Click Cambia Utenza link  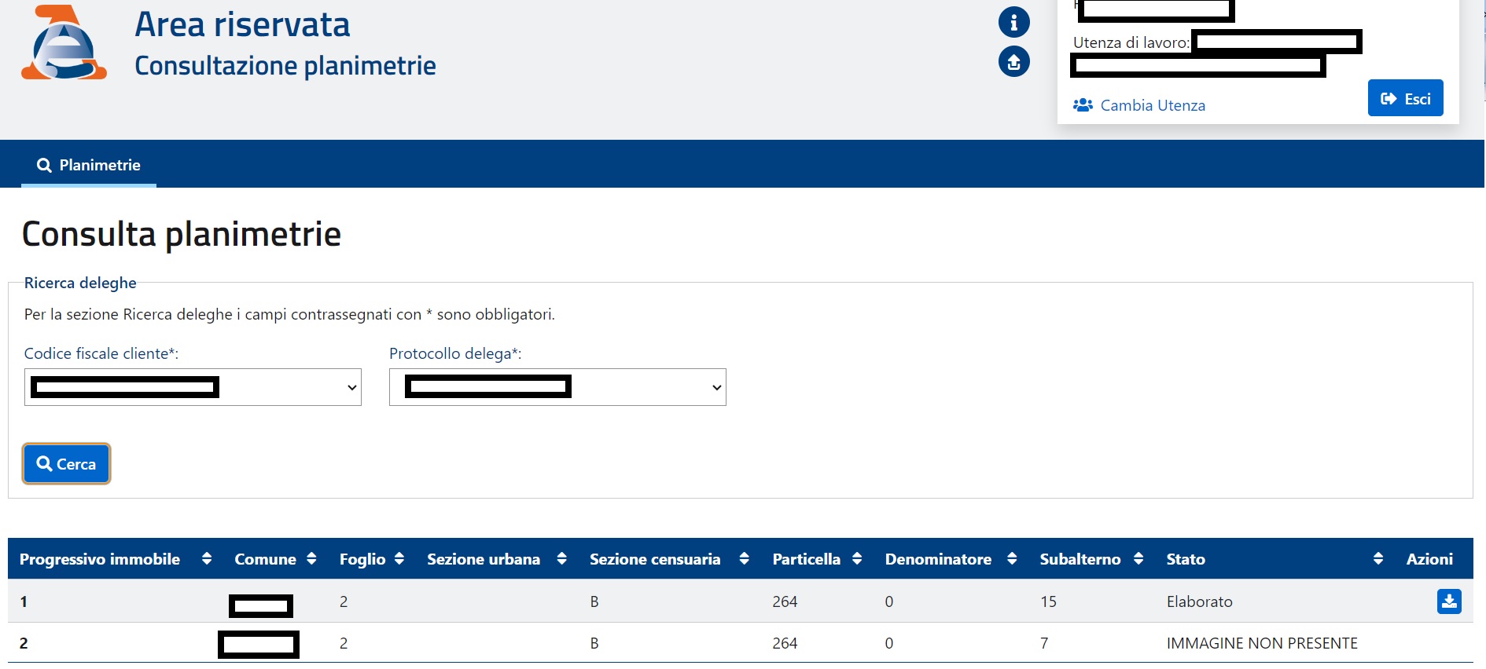(1152, 105)
